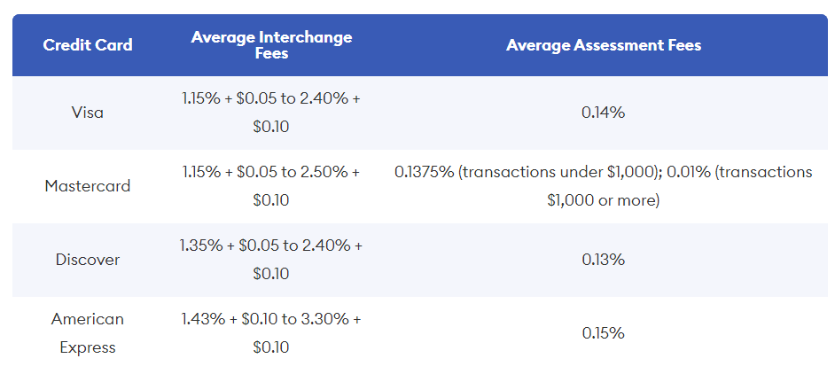Image resolution: width=835 pixels, height=374 pixels.
Task: Click the $0.10 under Discover interchange fees
Action: [271, 274]
